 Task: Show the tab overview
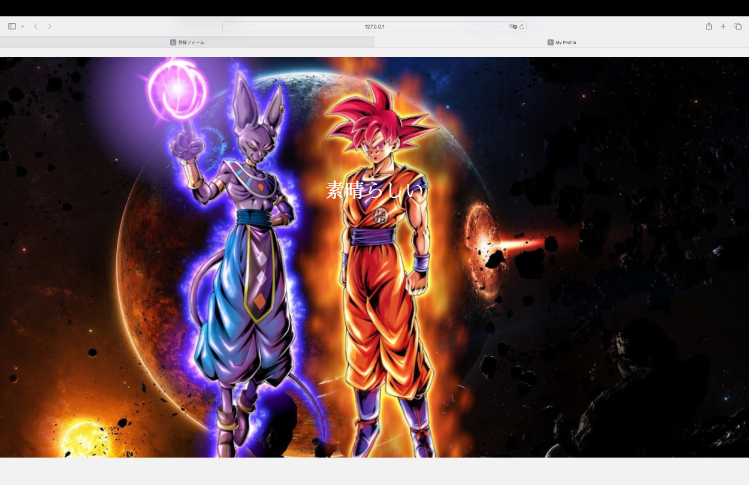[x=738, y=26]
